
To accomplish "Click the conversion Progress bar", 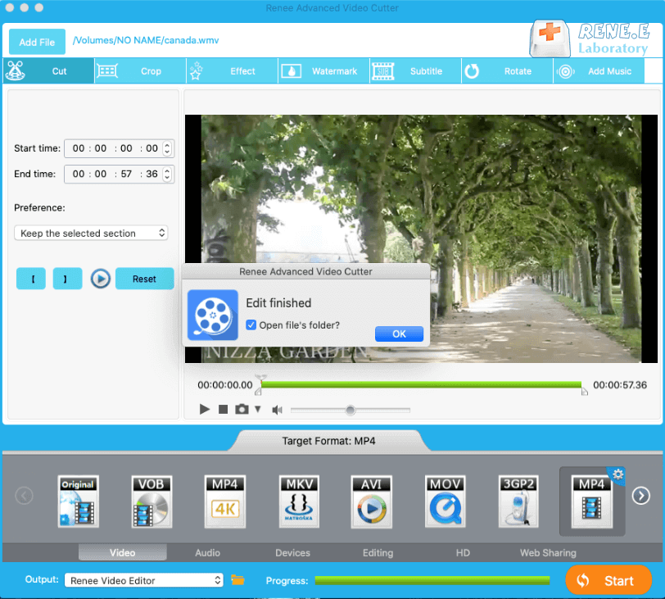I will pyautogui.click(x=432, y=580).
